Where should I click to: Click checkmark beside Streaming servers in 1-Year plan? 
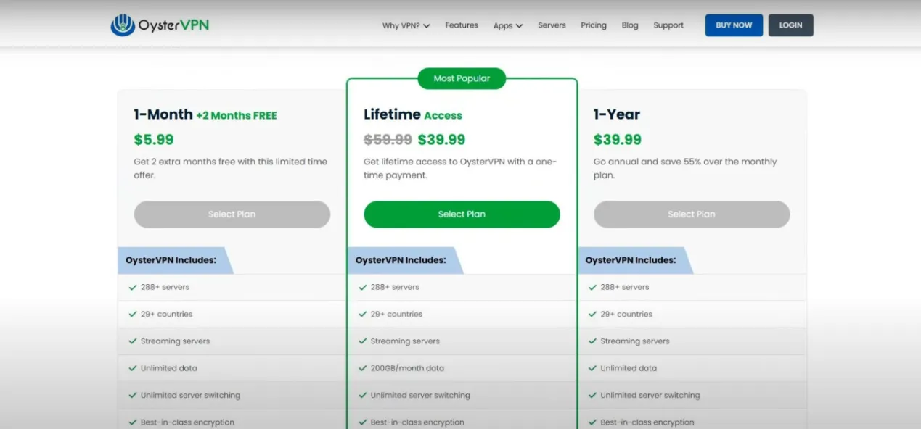592,341
